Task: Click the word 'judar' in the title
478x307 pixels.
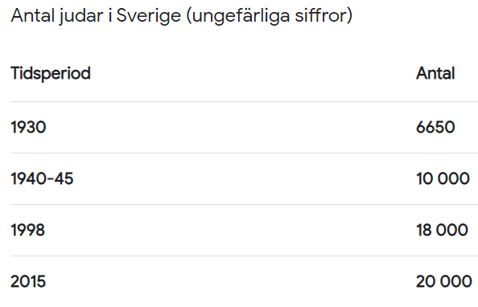Action: tap(81, 16)
